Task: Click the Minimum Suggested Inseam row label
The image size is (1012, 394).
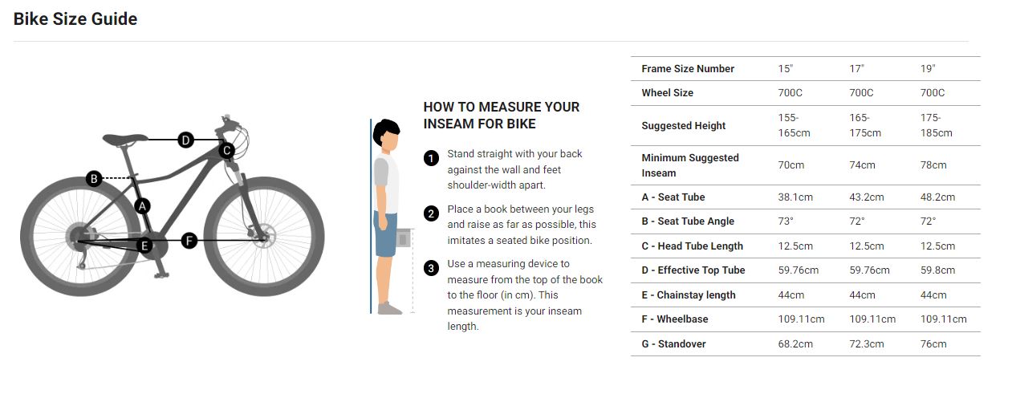Action: pyautogui.click(x=689, y=165)
